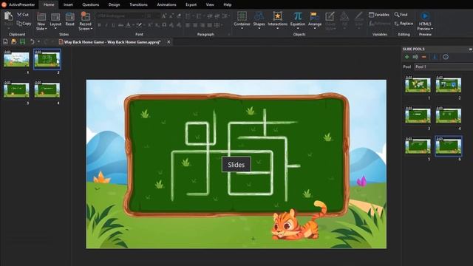
Task: Click the text highlight color icon
Action: [x=138, y=25]
